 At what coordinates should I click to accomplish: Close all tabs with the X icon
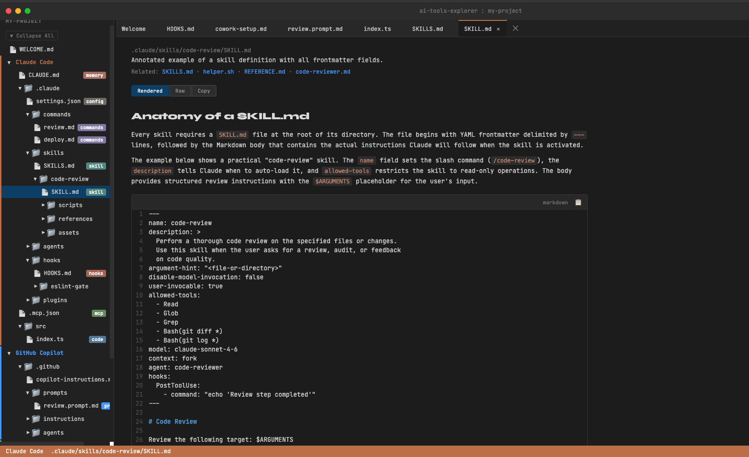pyautogui.click(x=516, y=29)
